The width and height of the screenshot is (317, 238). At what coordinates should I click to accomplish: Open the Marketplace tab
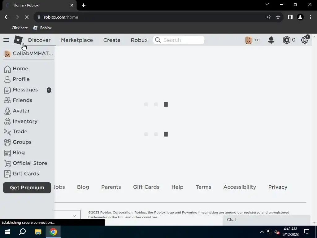coord(77,40)
